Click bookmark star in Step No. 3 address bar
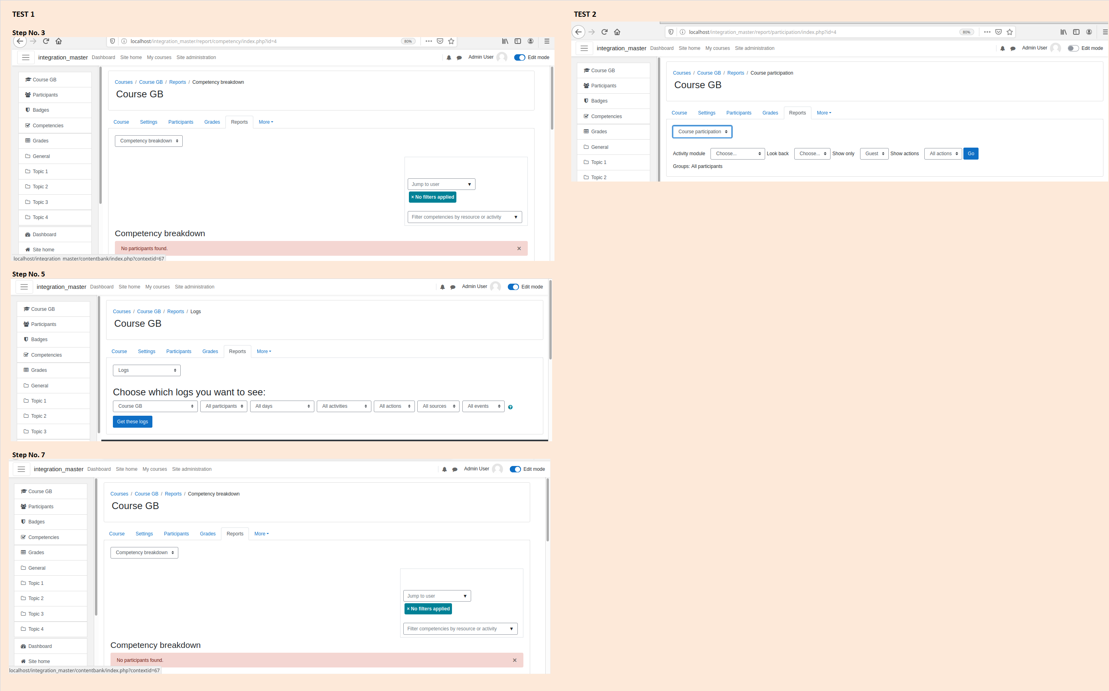1109x691 pixels. (451, 41)
